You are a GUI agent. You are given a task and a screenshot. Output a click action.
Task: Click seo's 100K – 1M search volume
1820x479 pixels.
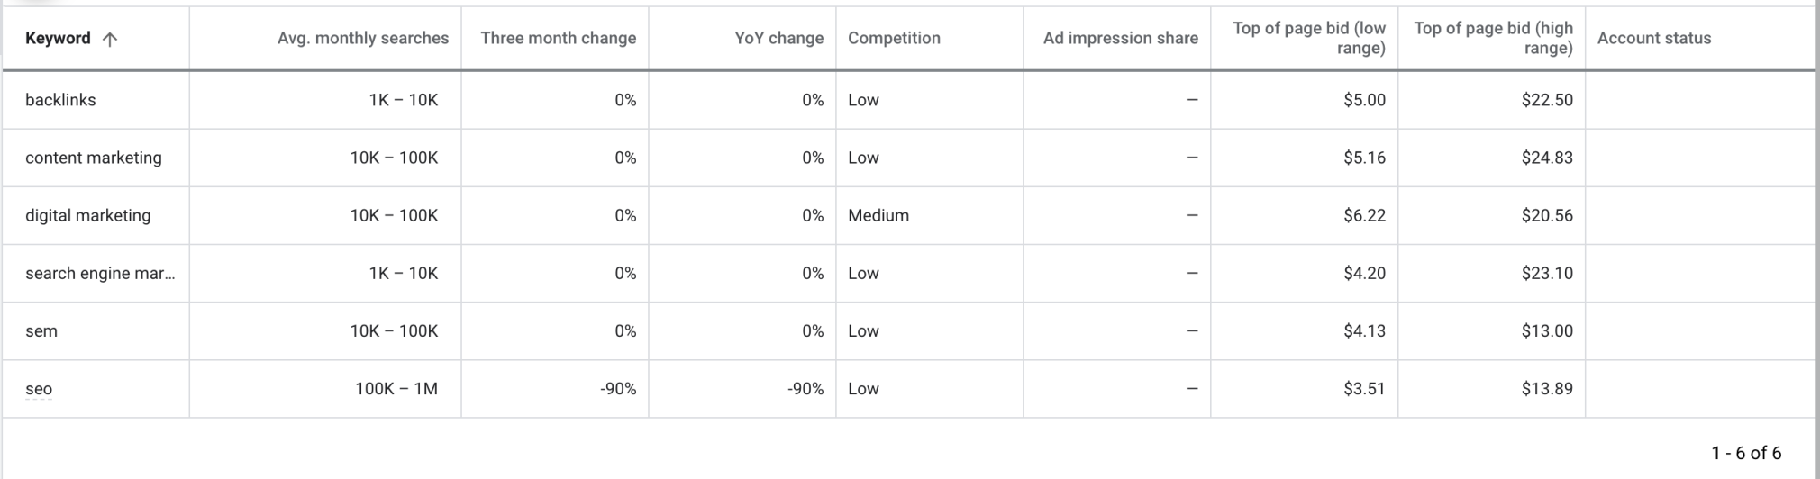[x=396, y=389]
